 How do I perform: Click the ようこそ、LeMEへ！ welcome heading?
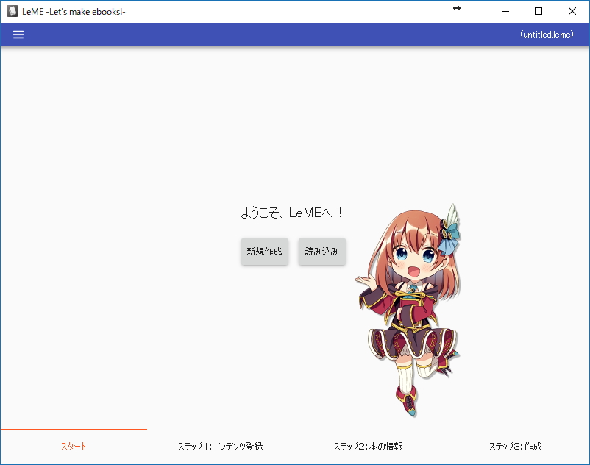(x=291, y=213)
